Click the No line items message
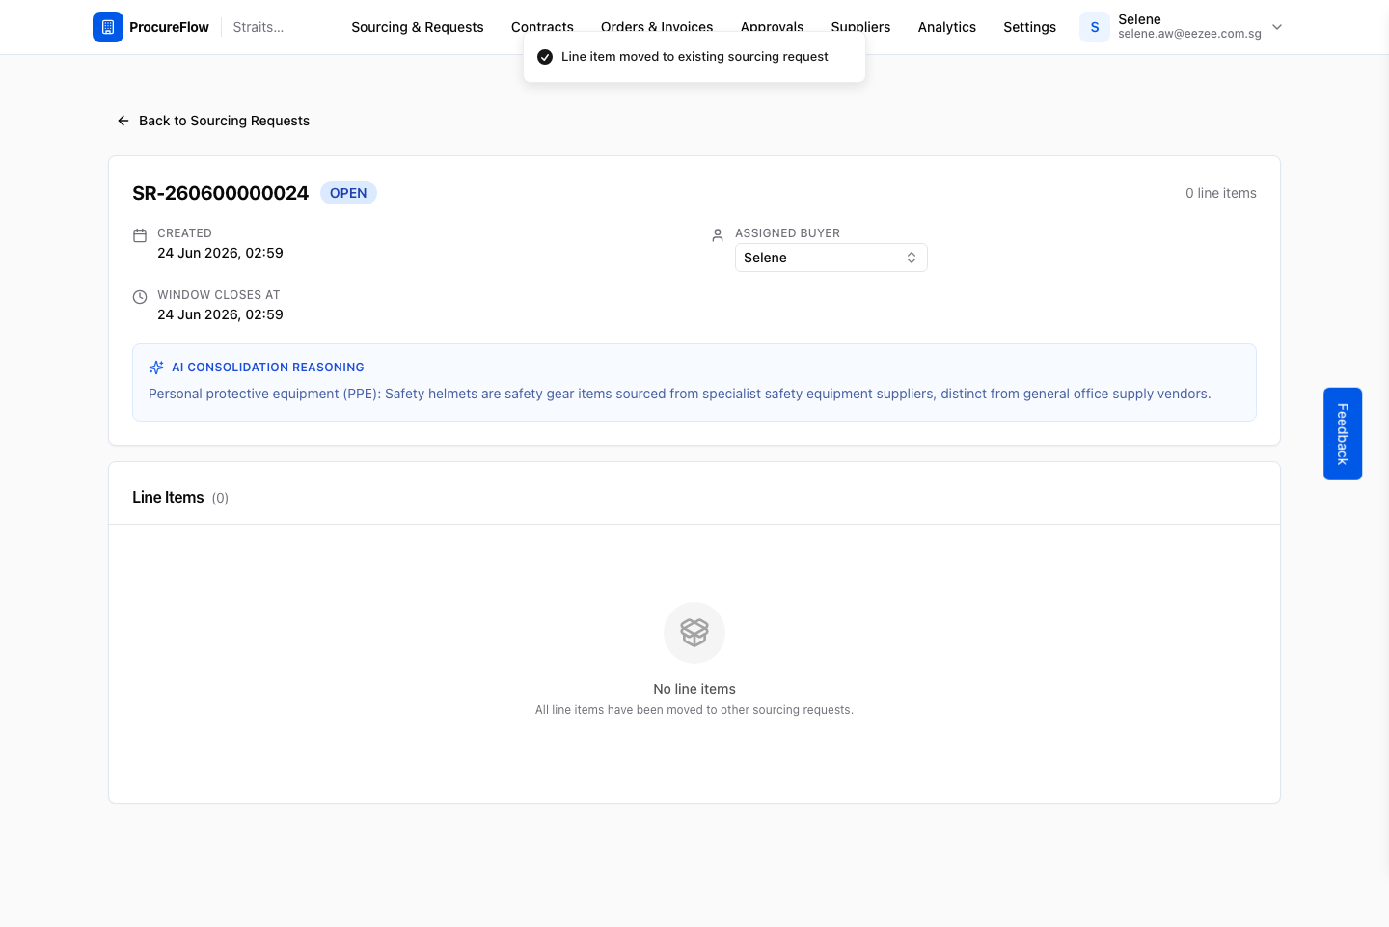 point(694,689)
